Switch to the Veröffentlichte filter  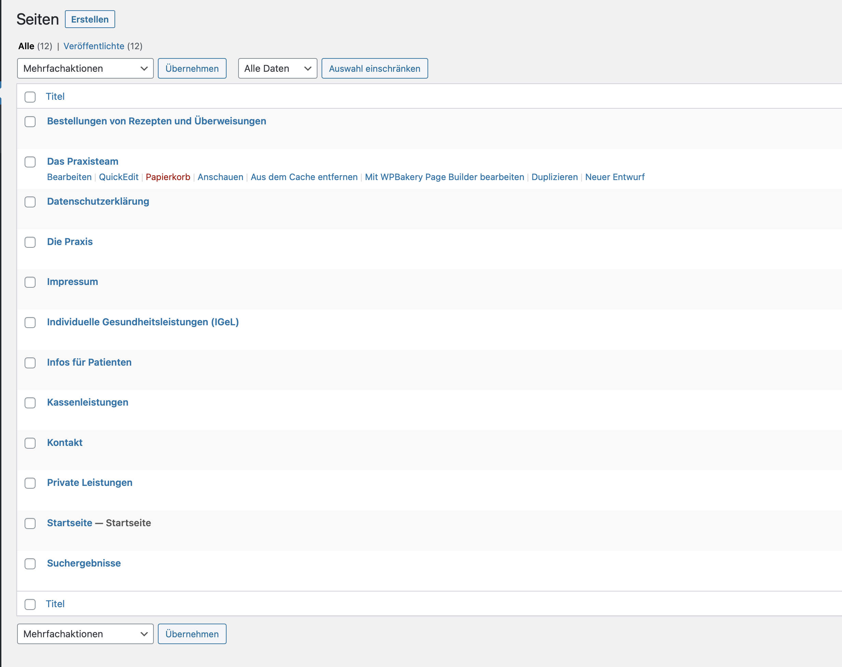pos(94,46)
